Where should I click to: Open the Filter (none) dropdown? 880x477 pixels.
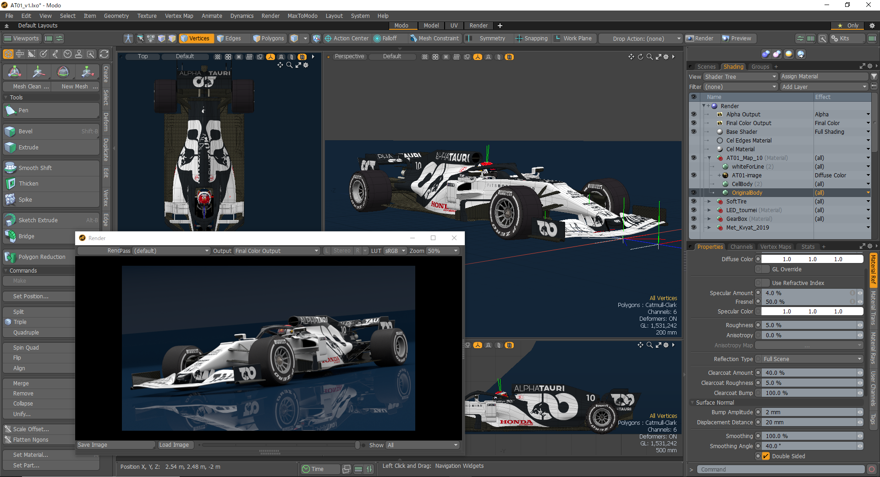[740, 87]
